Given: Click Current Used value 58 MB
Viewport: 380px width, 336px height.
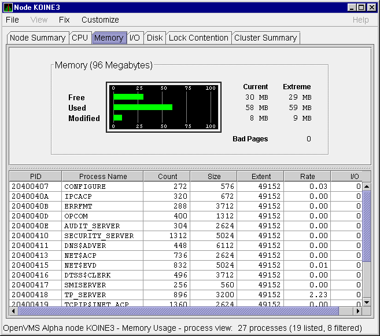Looking at the screenshot, I should pos(257,108).
